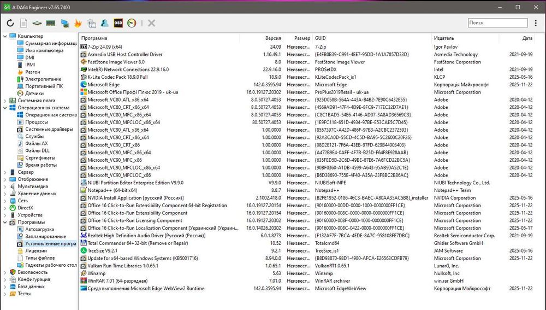
Task: Click the Refresh toolbar icon
Action: click(x=10, y=23)
